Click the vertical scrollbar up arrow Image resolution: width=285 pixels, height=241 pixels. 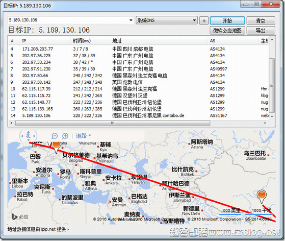tap(272, 40)
